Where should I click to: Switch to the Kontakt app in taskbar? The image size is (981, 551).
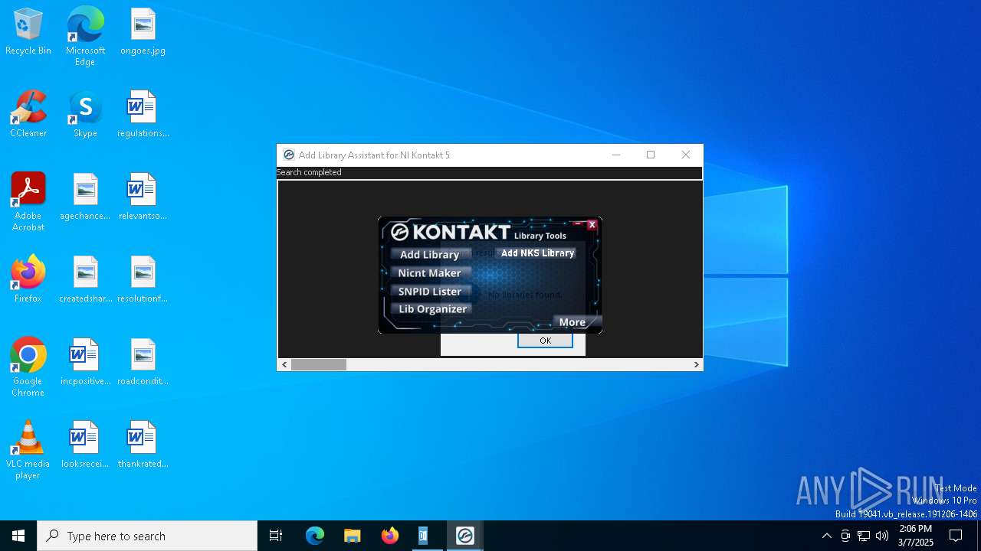pos(464,536)
